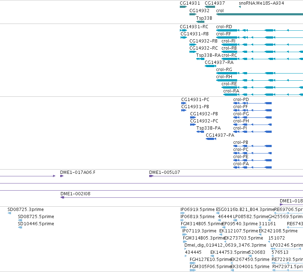Click the CG14937-PA protein label
This screenshot has height=272, width=303.
(x=220, y=135)
